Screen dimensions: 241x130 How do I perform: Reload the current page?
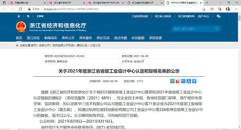pyautogui.click(x=20, y=9)
